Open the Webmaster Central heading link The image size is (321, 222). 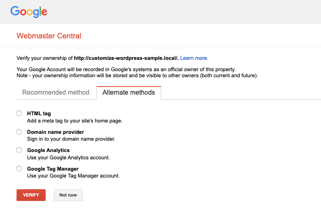coord(49,36)
